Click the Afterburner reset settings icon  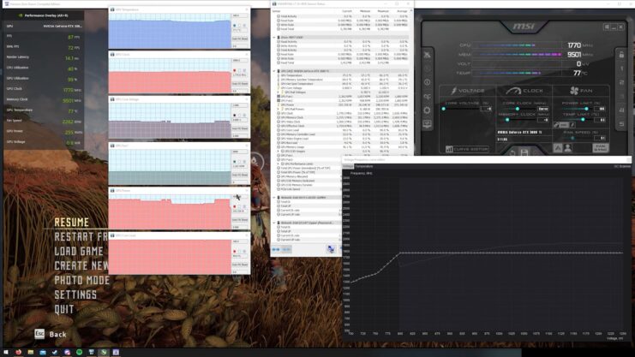512,152
